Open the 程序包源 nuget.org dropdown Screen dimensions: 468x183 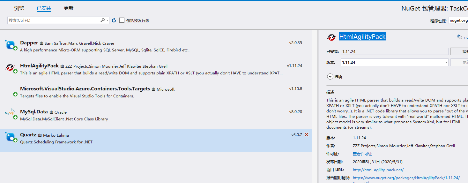tap(458, 20)
